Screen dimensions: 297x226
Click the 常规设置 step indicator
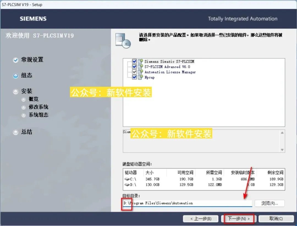click(x=15, y=60)
